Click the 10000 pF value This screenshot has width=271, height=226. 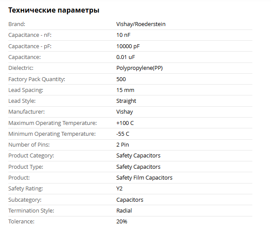pos(128,46)
